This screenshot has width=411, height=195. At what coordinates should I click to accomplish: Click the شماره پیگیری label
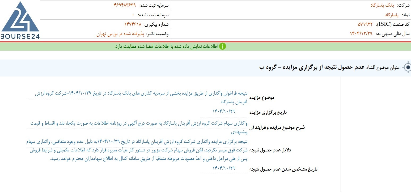[x=156, y=24]
